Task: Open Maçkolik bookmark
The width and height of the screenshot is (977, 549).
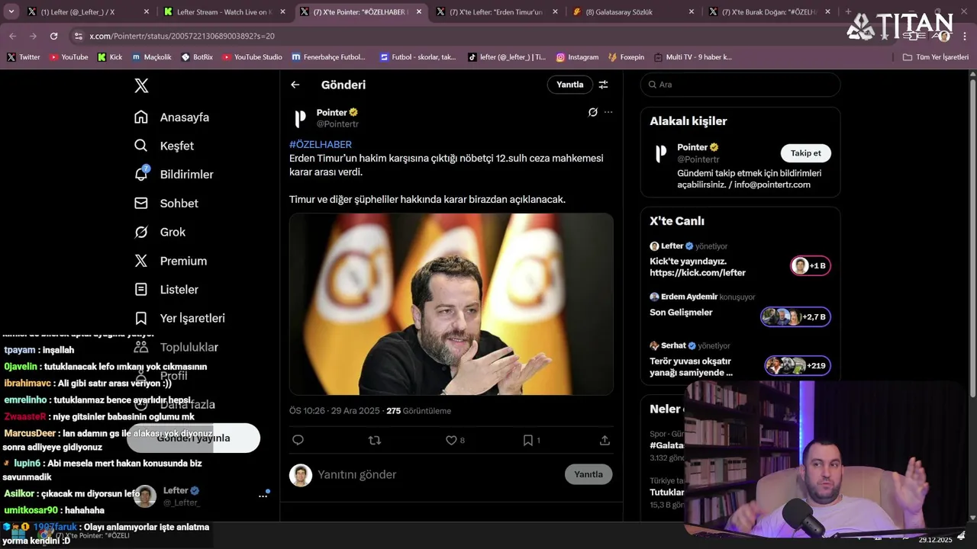Action: 151,57
